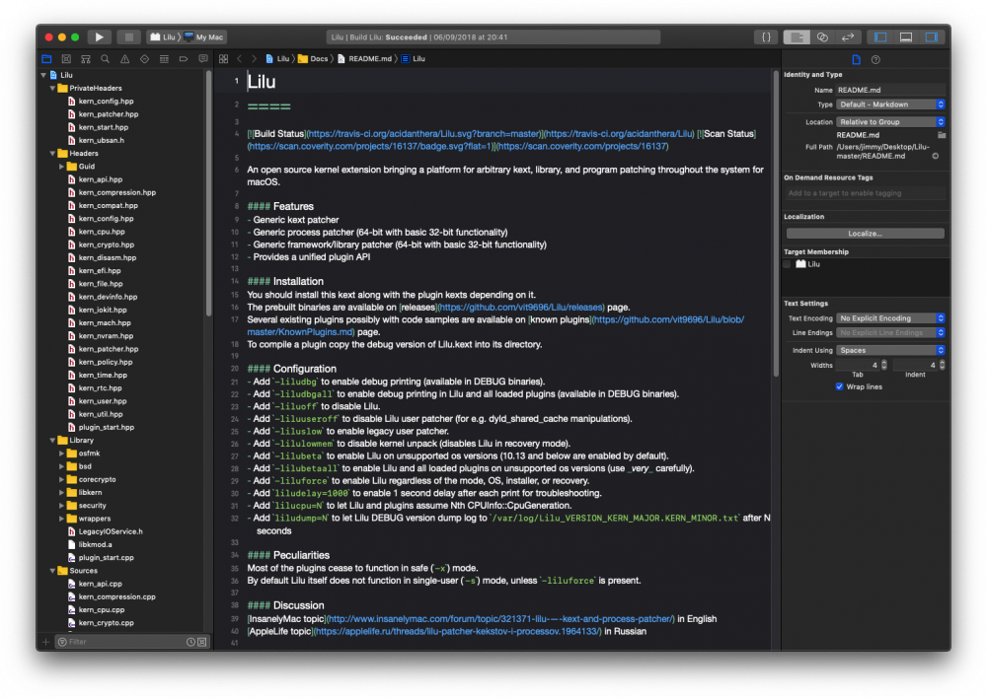The image size is (987, 699).
Task: Select README.md in the jump bar
Action: [364, 59]
